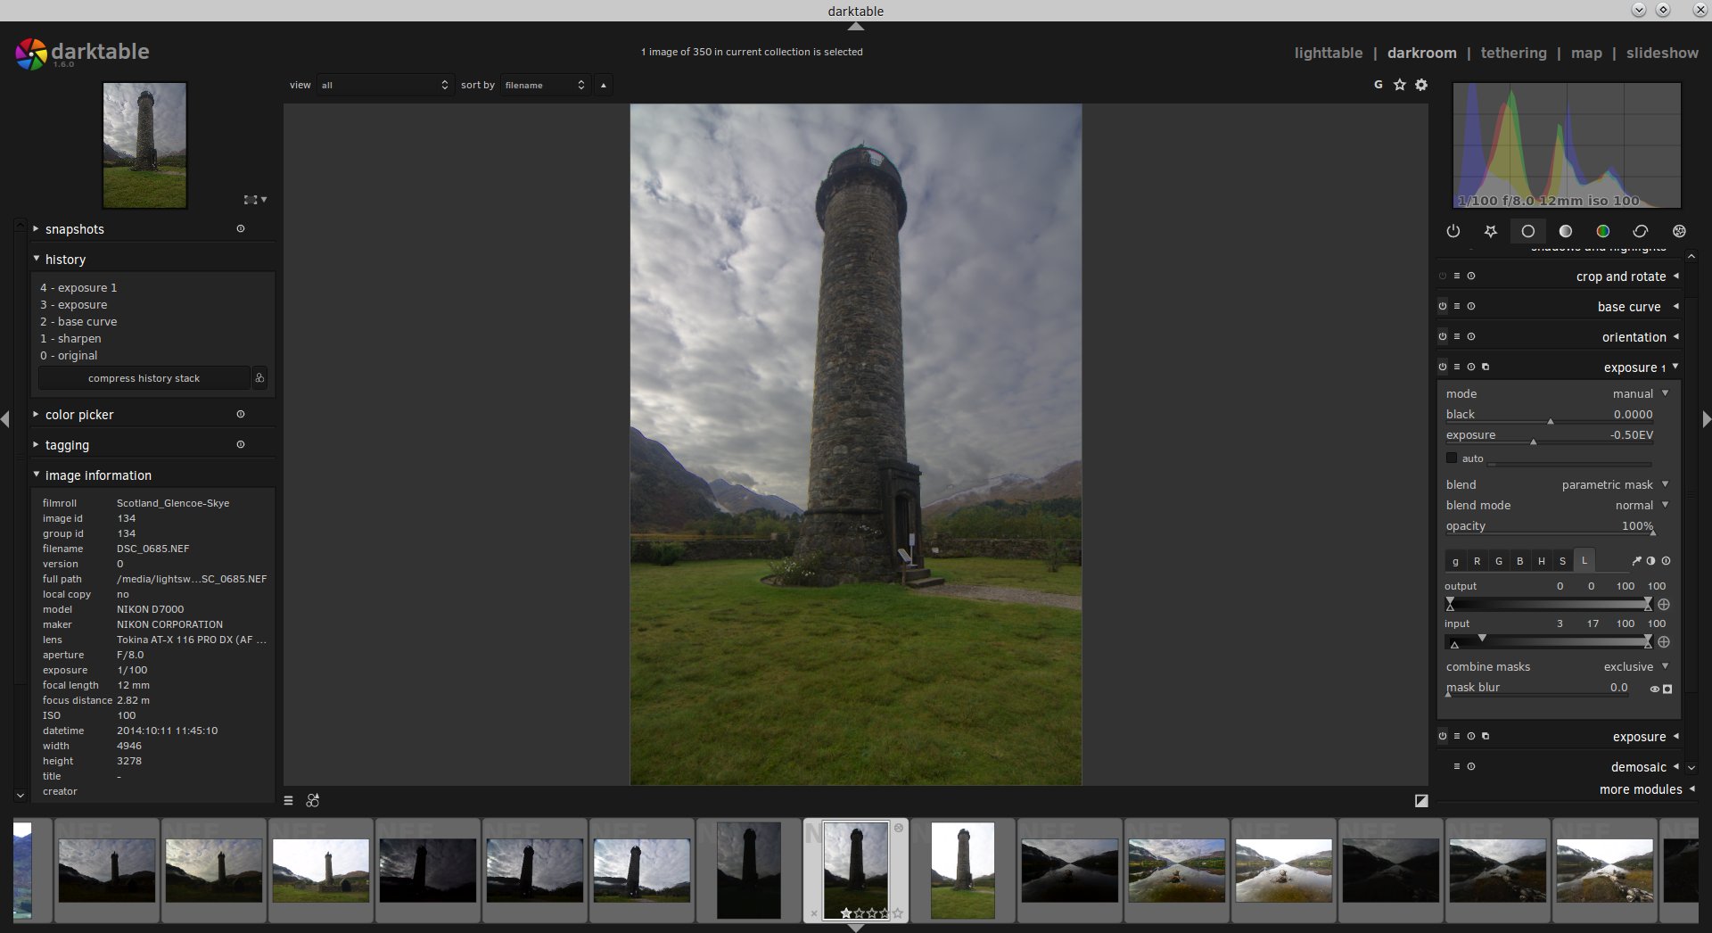Switch to tethering view

[x=1513, y=53]
